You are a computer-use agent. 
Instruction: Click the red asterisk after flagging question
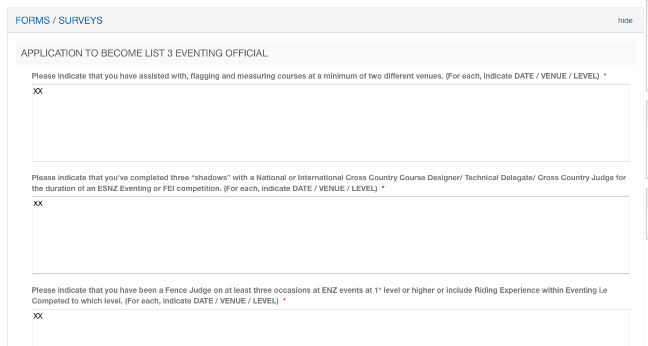(x=605, y=76)
